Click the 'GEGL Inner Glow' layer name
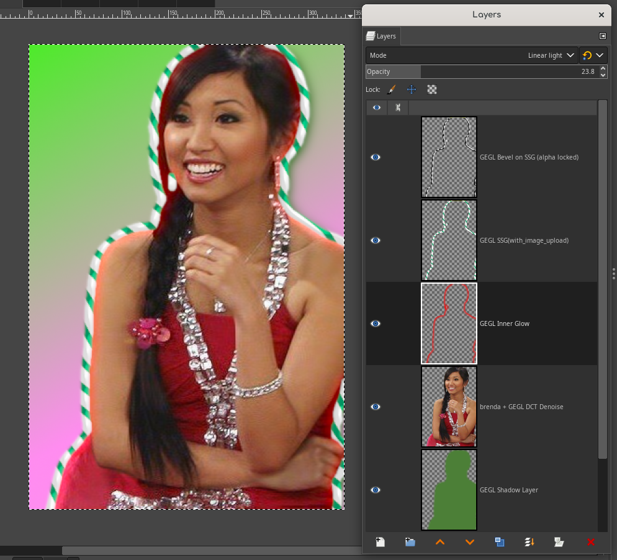The width and height of the screenshot is (617, 560). click(504, 323)
